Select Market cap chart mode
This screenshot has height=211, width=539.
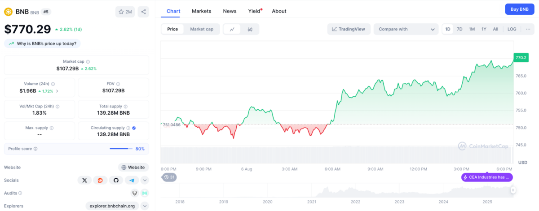click(x=202, y=29)
